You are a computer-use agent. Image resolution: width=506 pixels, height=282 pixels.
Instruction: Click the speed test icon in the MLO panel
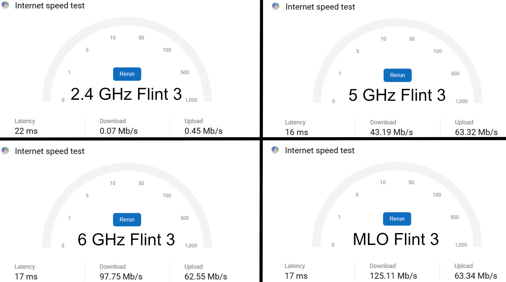275,150
